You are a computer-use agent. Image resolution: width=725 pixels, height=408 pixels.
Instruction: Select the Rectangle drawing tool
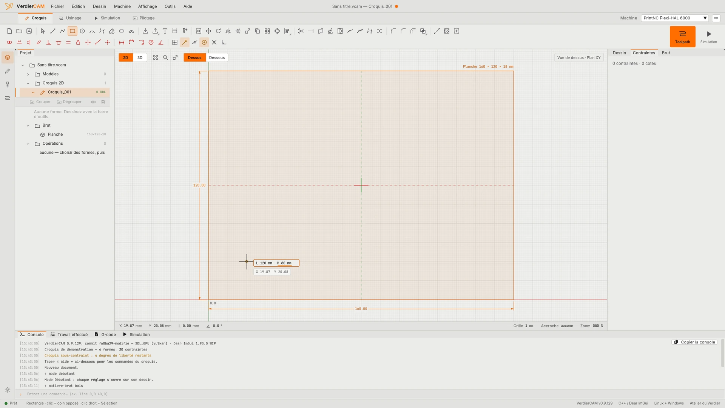point(72,31)
